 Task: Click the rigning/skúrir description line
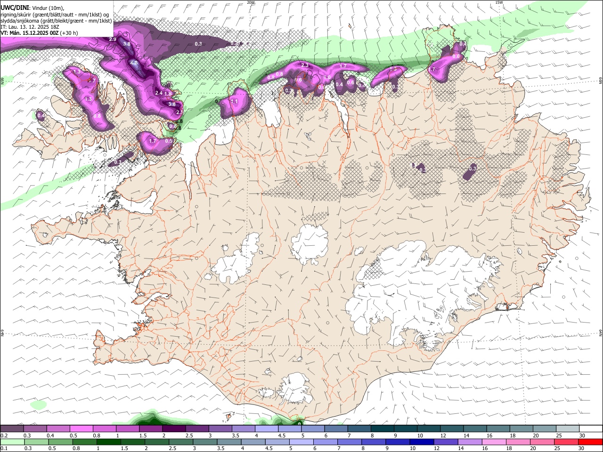tap(55, 15)
